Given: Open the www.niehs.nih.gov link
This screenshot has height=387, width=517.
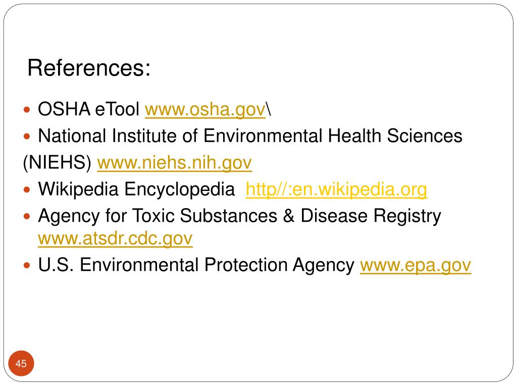Looking at the screenshot, I should 174,163.
